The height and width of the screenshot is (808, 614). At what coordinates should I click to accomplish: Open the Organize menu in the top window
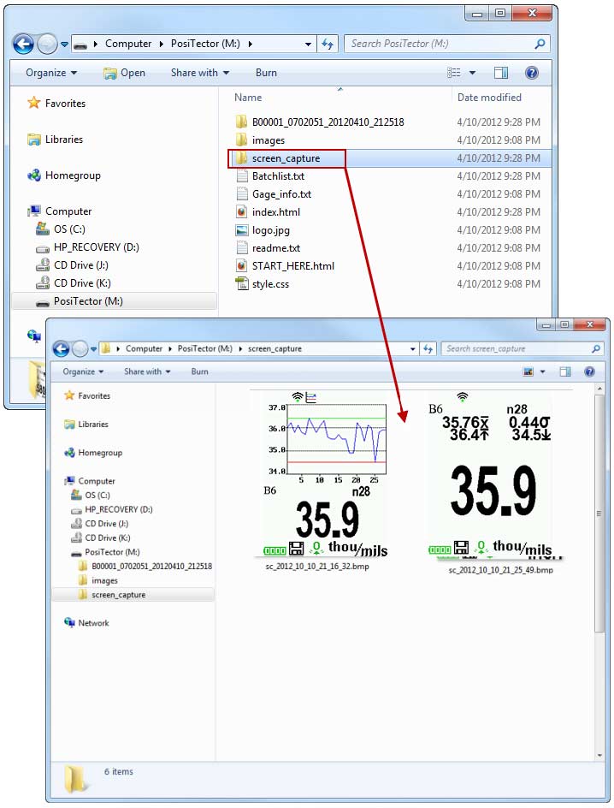50,73
